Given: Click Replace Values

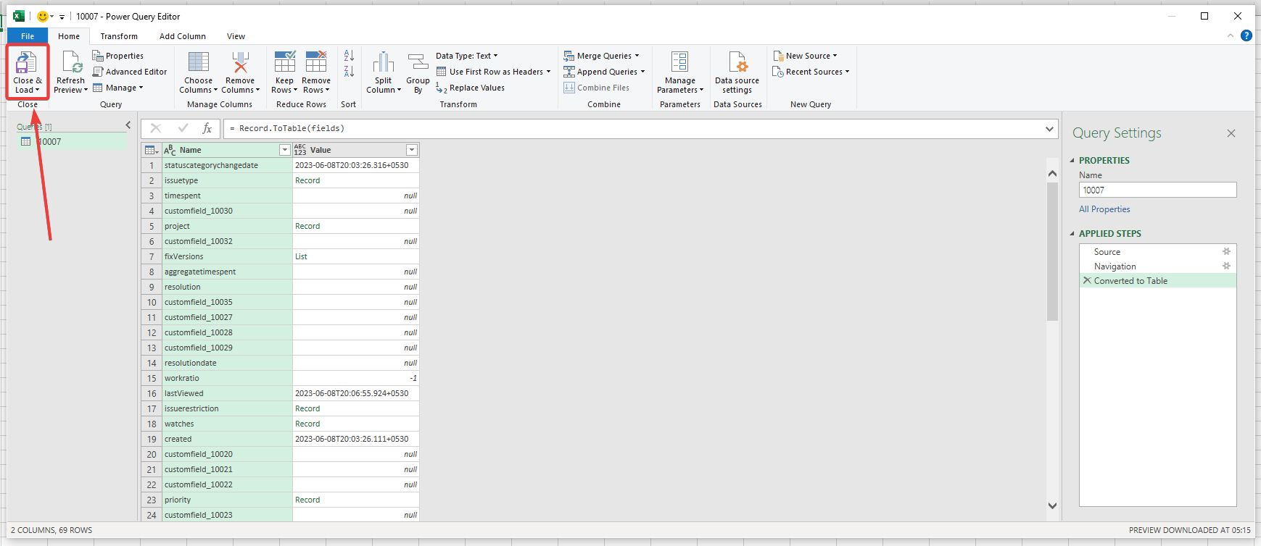Looking at the screenshot, I should (471, 88).
